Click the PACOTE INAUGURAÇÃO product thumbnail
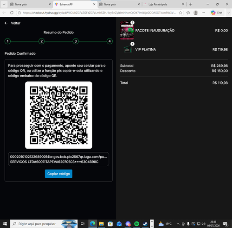The image size is (232, 228). [x=127, y=31]
